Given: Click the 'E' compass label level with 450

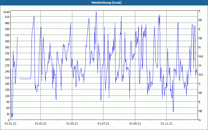Looking at the screenshot, I should click(x=199, y=29).
